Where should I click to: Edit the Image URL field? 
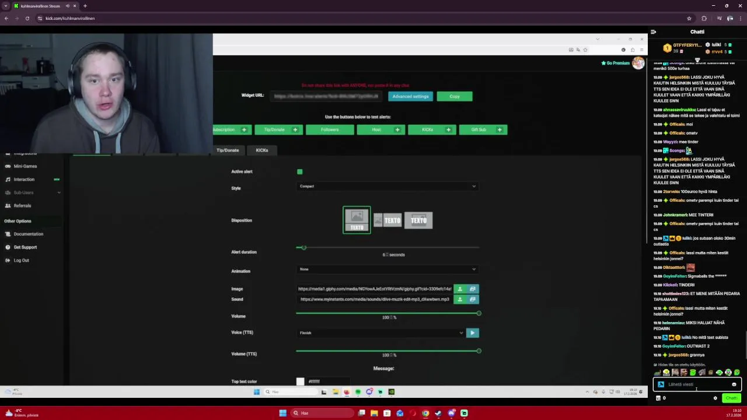(x=375, y=289)
